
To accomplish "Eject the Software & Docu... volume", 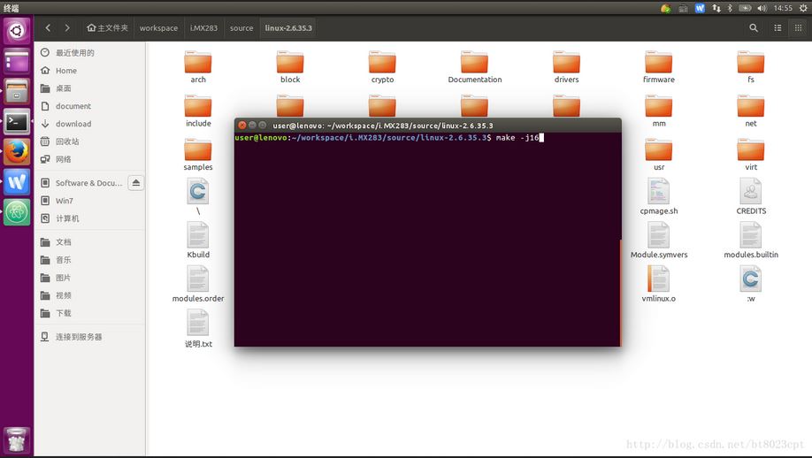I will [x=135, y=183].
